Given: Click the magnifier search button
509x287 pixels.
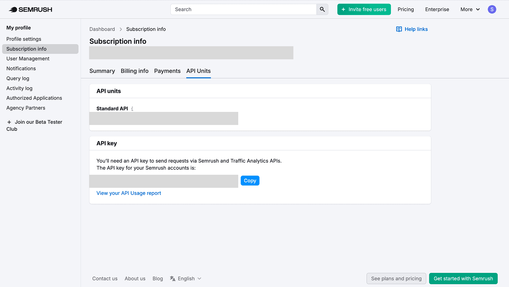Looking at the screenshot, I should pyautogui.click(x=322, y=10).
